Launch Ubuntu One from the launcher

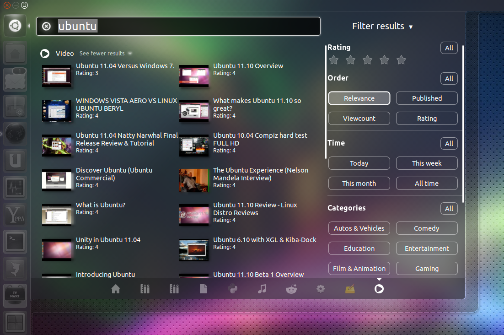tap(15, 161)
